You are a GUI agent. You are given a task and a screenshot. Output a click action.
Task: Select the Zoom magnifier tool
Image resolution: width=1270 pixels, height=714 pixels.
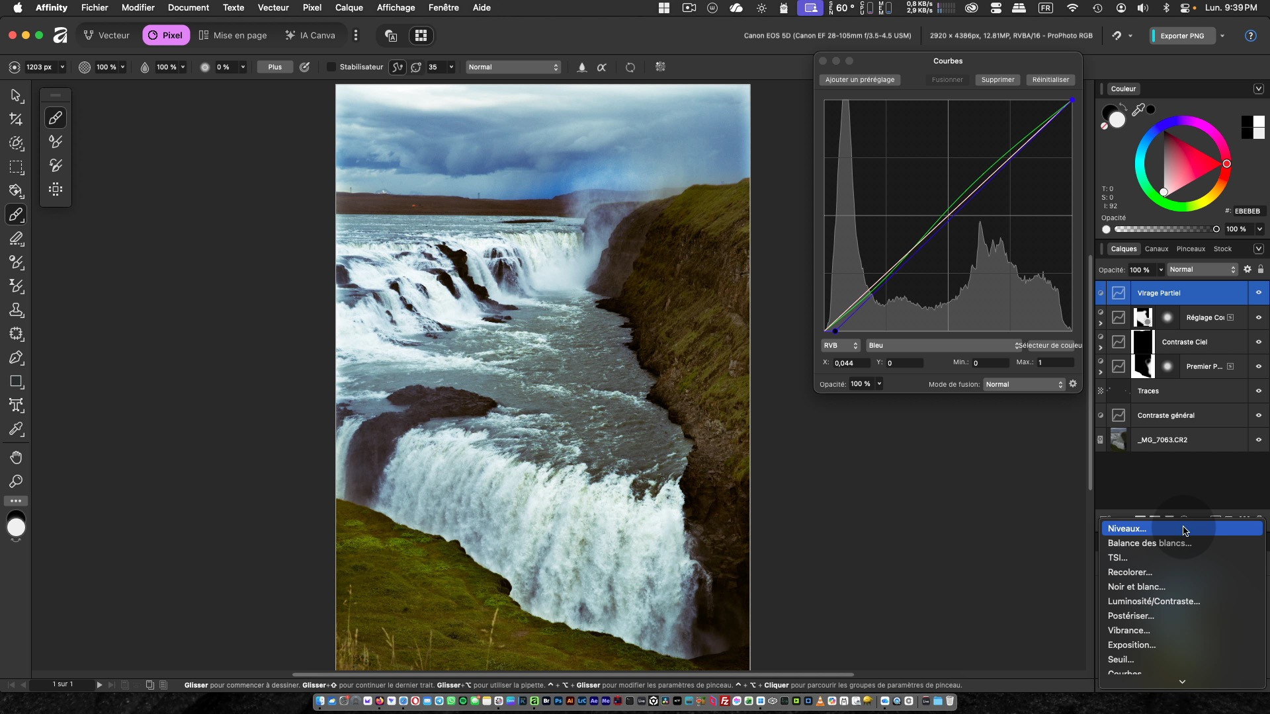pos(16,481)
